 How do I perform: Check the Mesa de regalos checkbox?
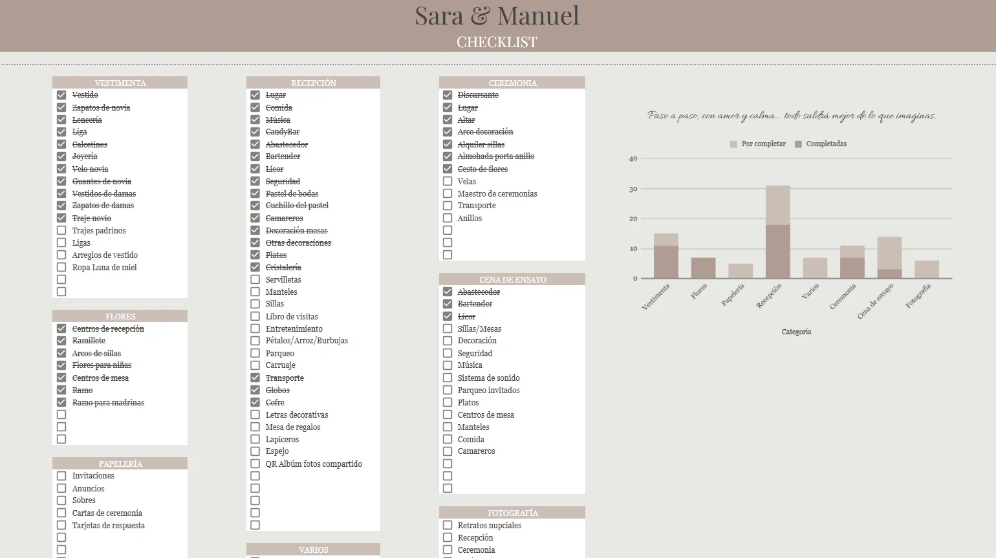[x=255, y=427]
